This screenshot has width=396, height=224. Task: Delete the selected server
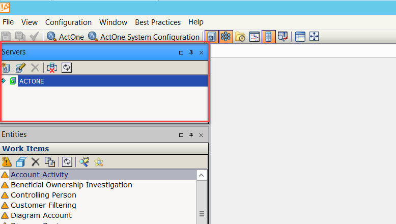[35, 68]
